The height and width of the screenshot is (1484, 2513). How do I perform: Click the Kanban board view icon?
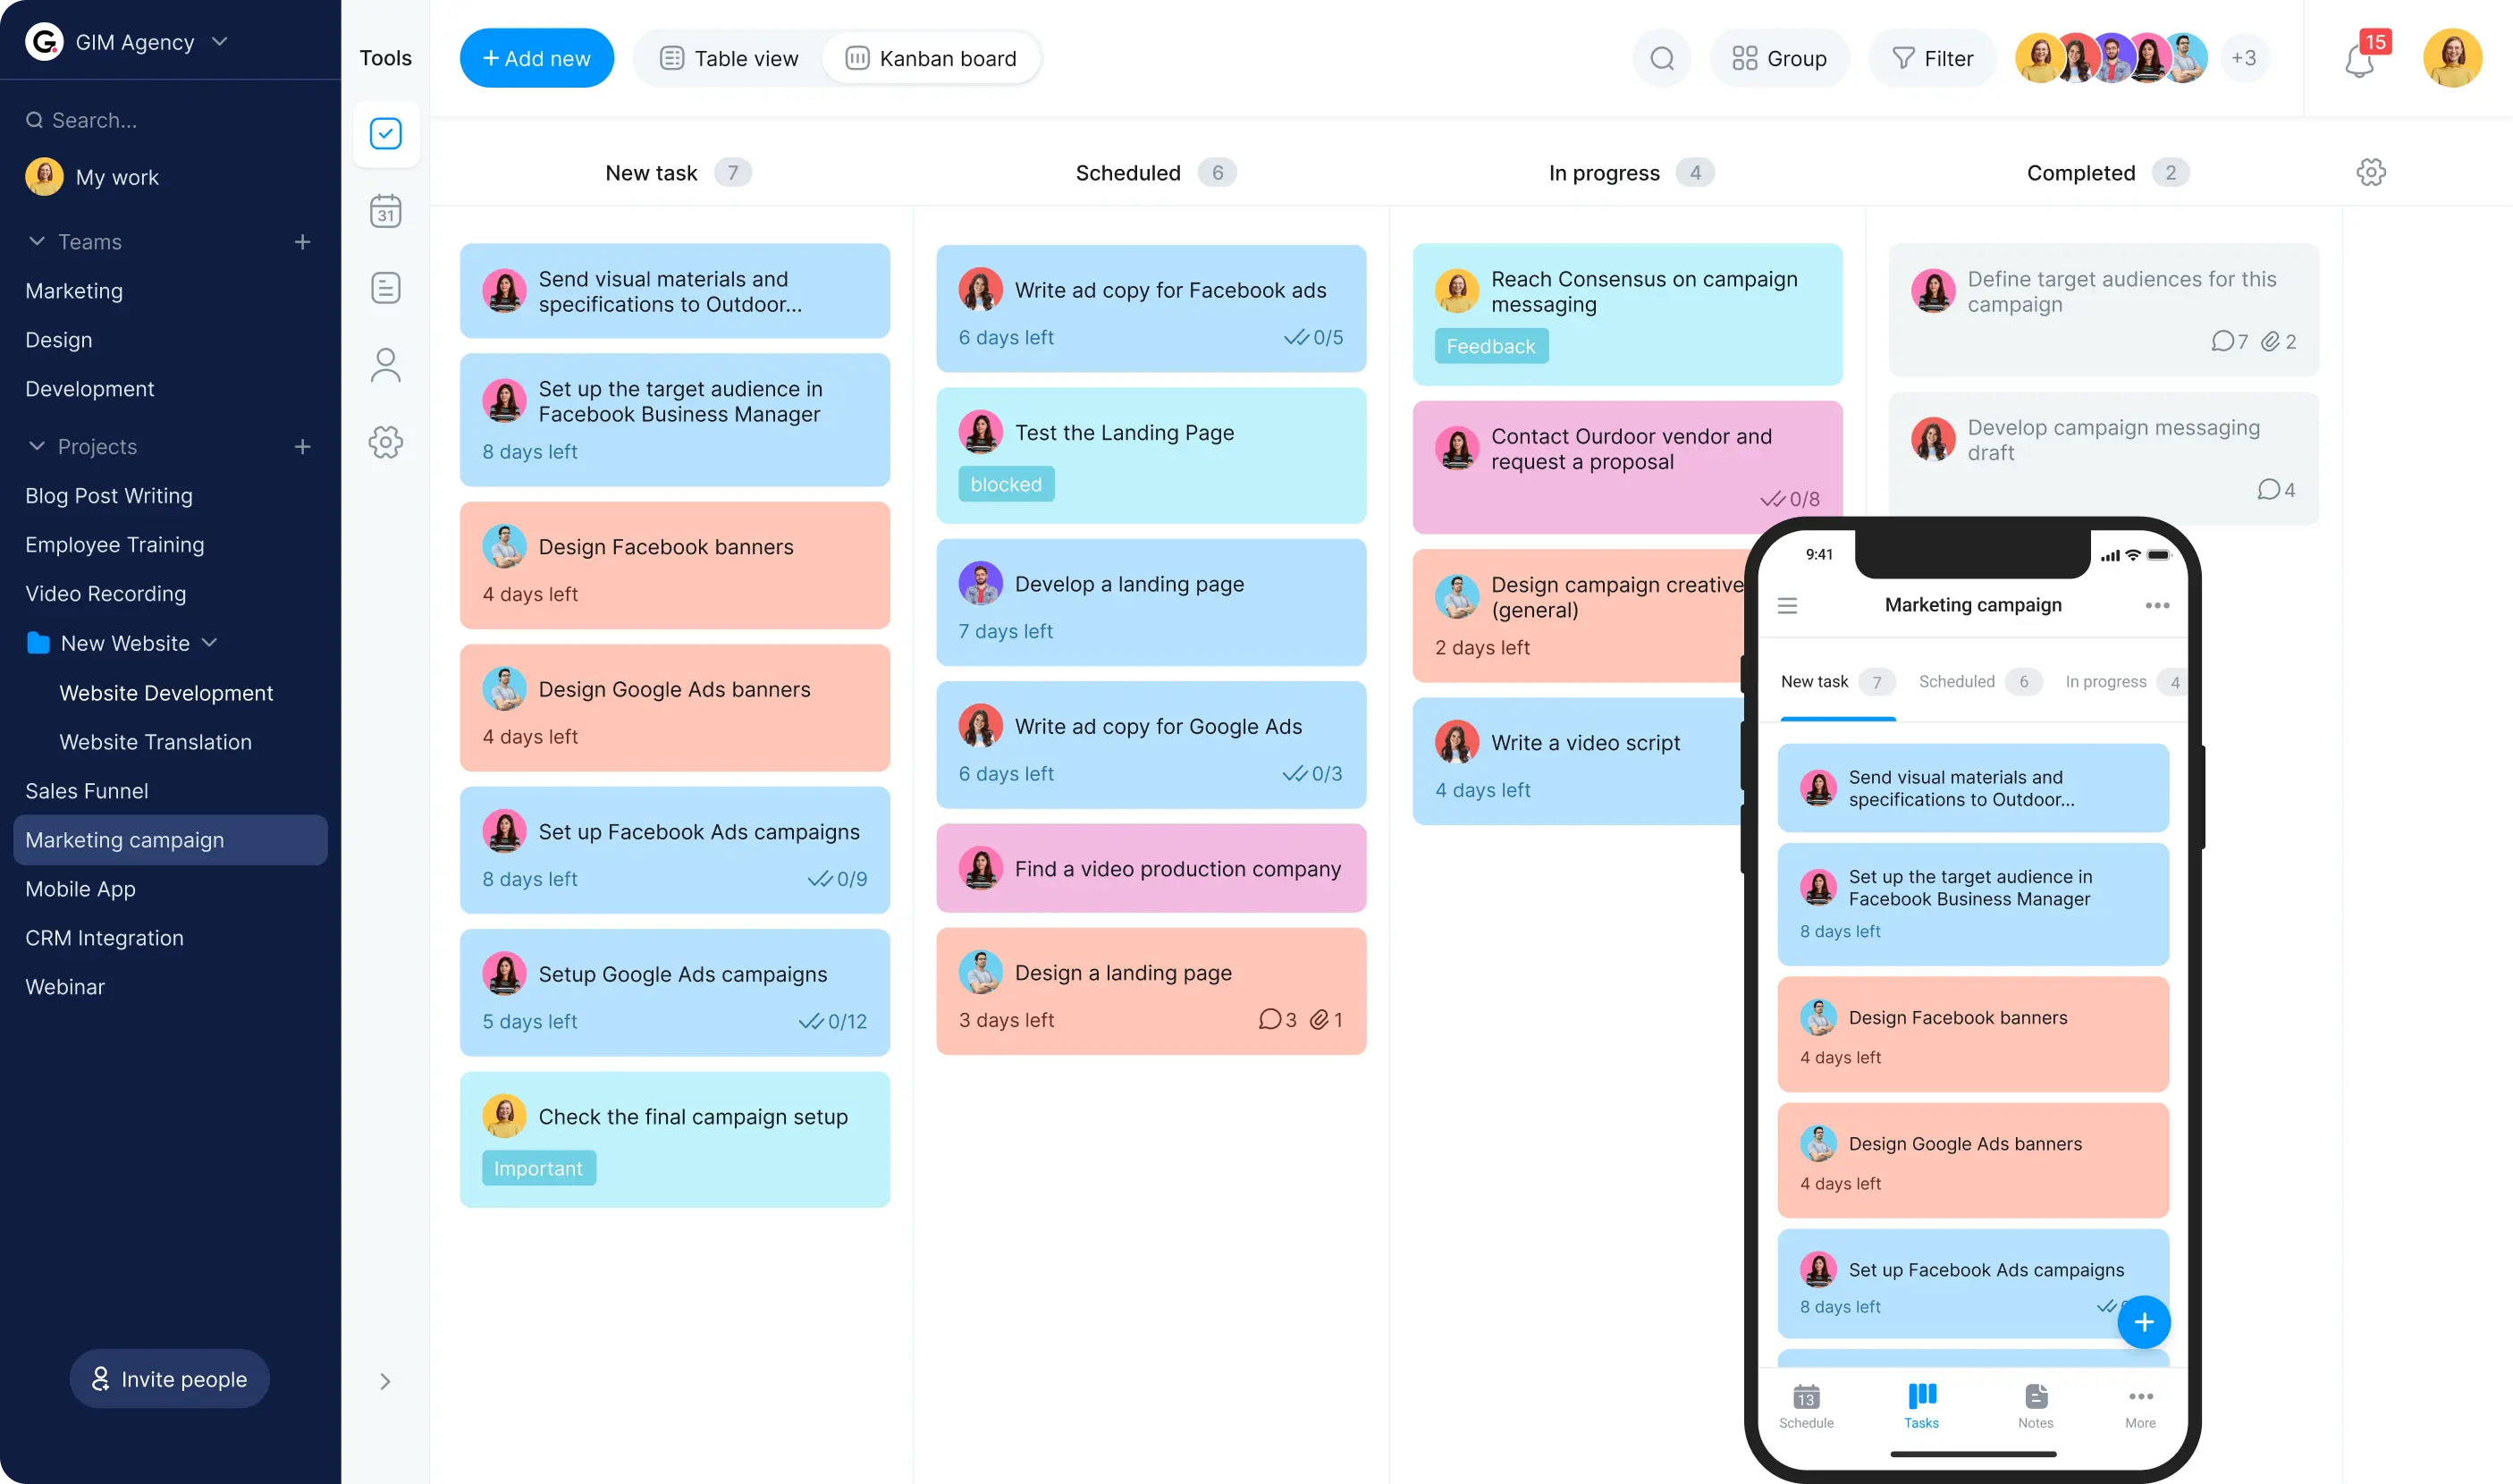coord(856,58)
